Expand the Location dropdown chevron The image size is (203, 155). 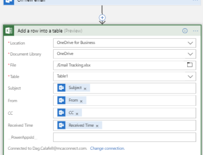point(190,43)
